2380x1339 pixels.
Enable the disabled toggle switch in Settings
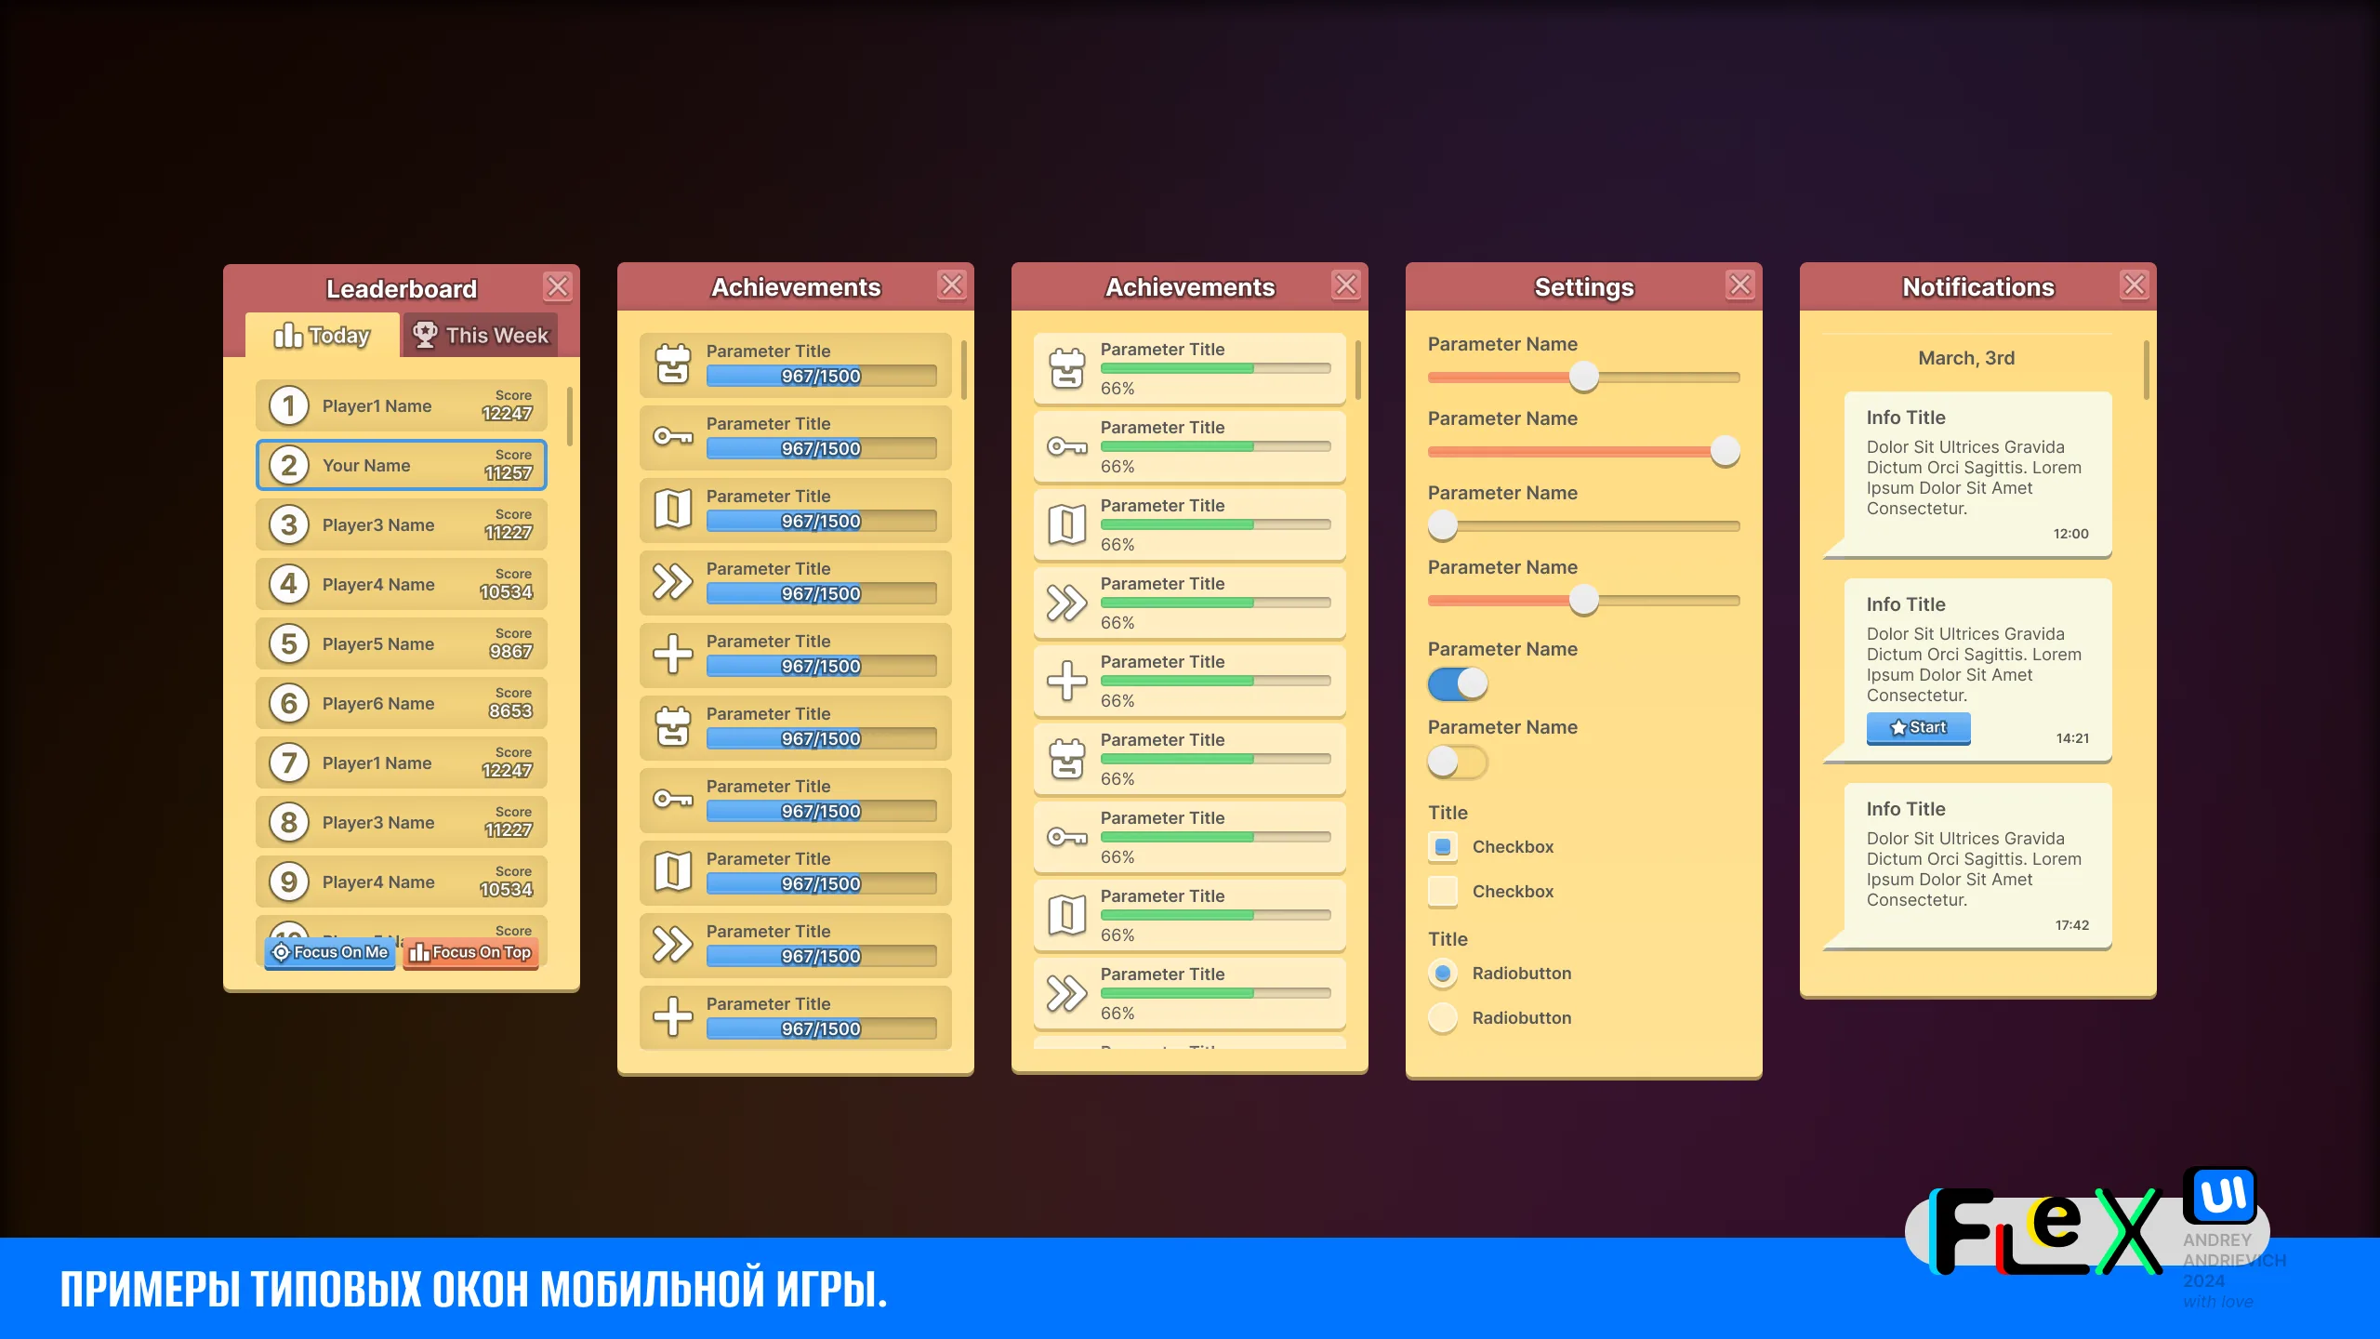pos(1458,762)
